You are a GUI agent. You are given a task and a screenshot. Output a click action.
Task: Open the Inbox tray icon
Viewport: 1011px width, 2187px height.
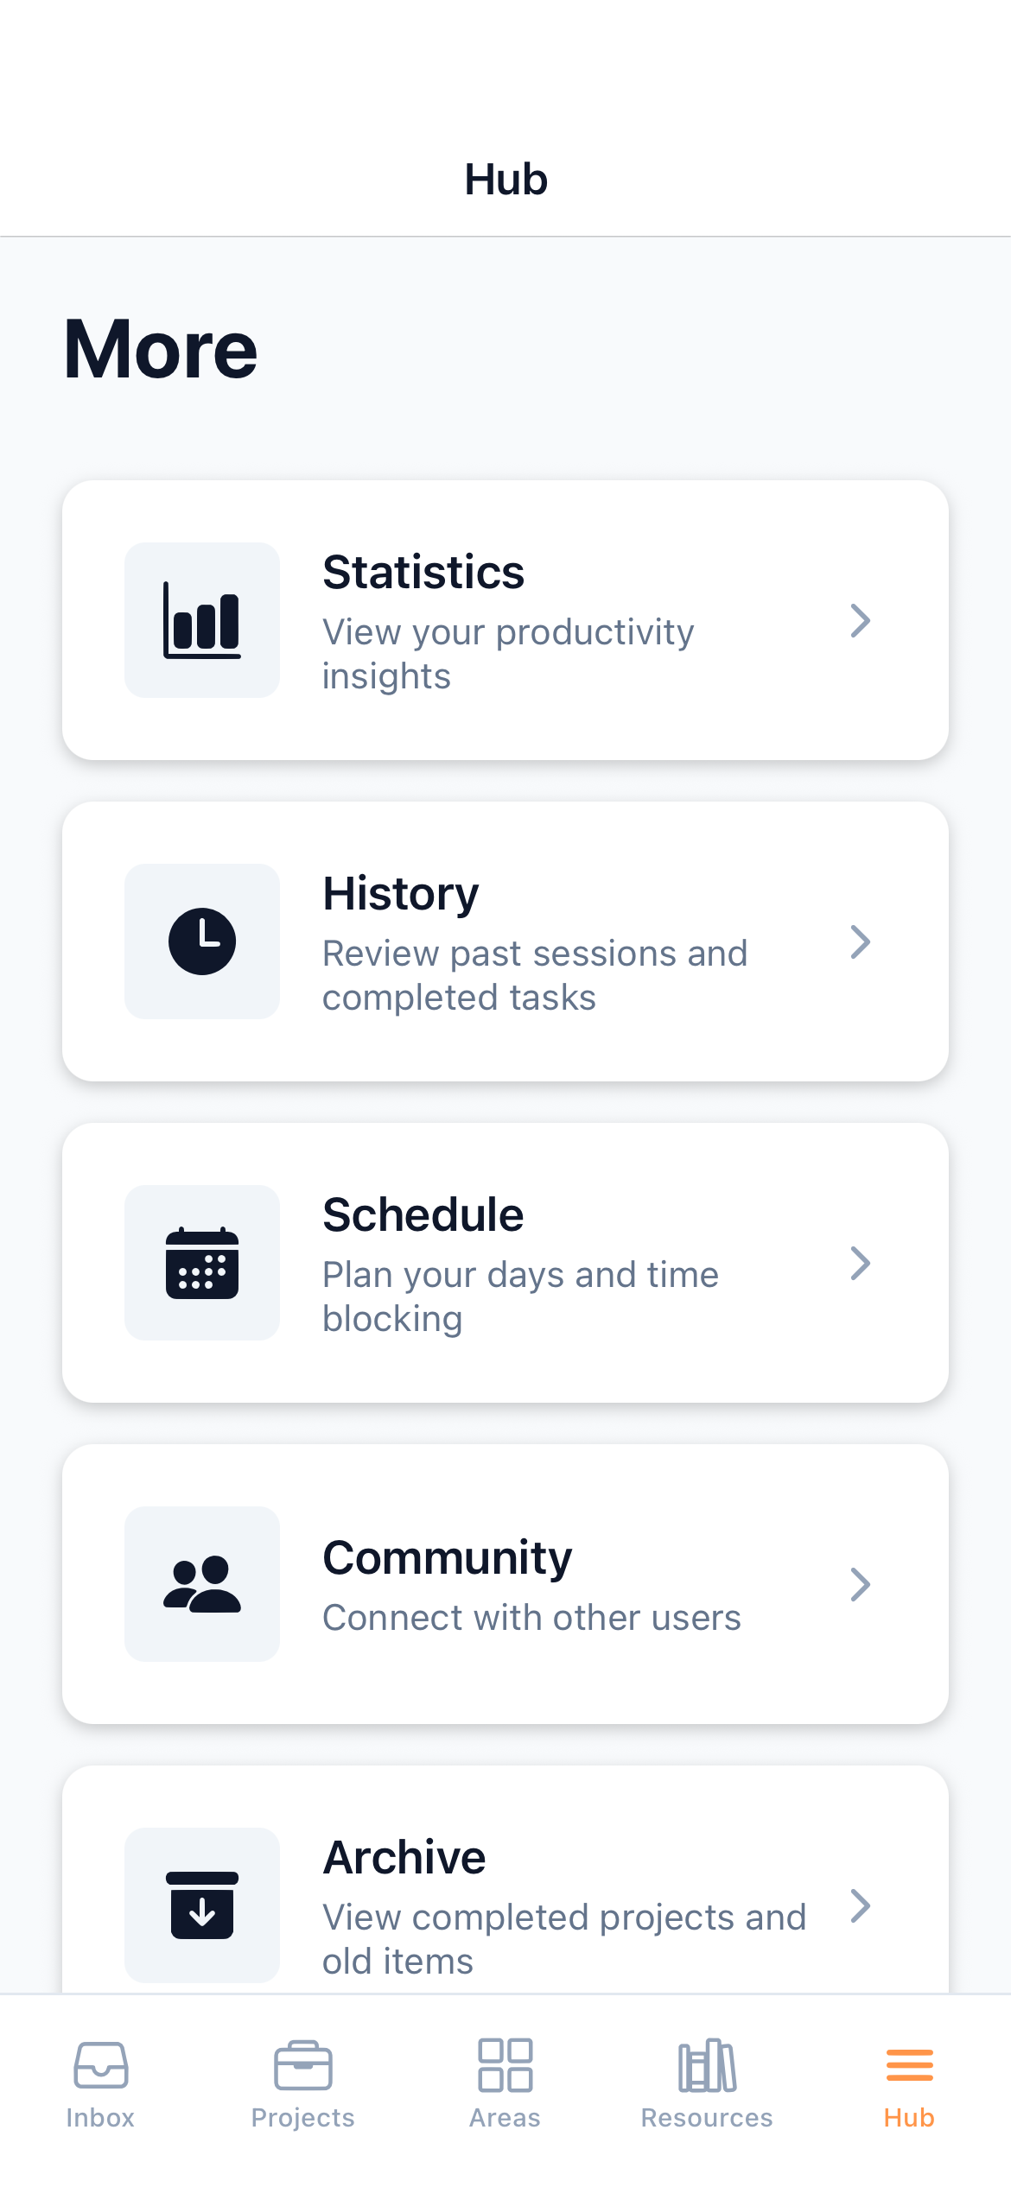101,2066
